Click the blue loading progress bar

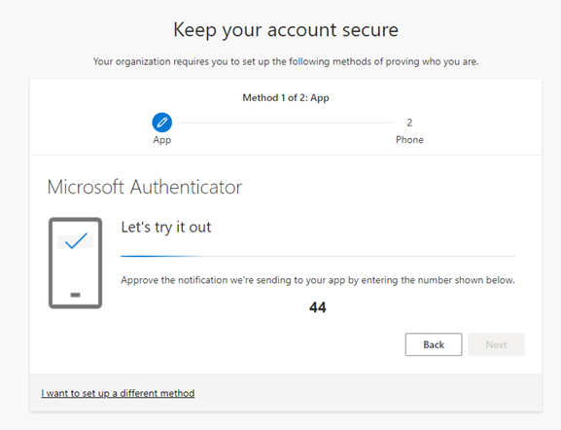[161, 257]
